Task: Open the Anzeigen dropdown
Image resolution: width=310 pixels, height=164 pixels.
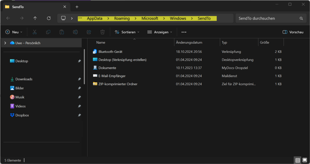Action: tap(160, 32)
